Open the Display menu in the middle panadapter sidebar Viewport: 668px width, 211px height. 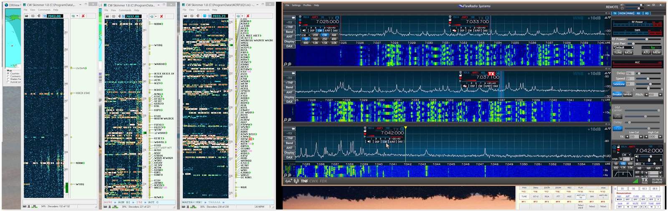click(289, 97)
